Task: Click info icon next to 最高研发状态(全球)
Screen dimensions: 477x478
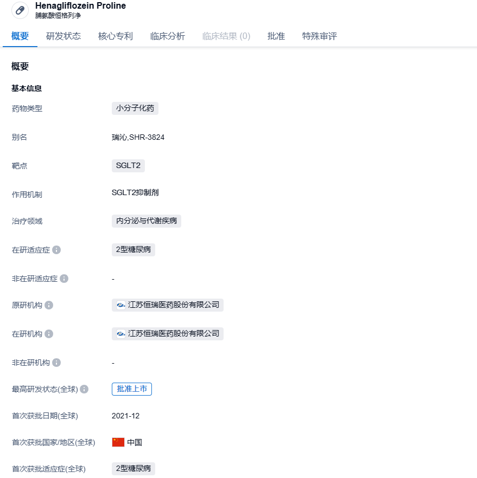Action: pyautogui.click(x=84, y=389)
